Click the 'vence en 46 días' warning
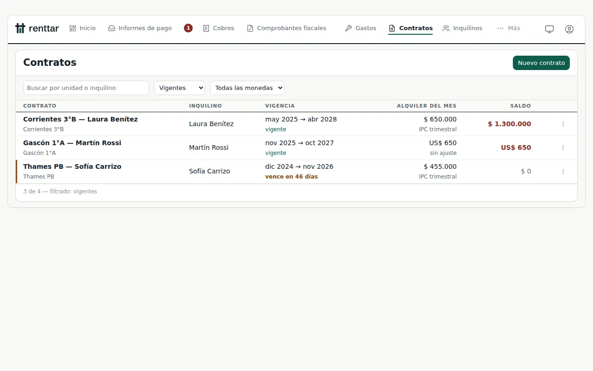This screenshot has width=593, height=371. point(291,177)
